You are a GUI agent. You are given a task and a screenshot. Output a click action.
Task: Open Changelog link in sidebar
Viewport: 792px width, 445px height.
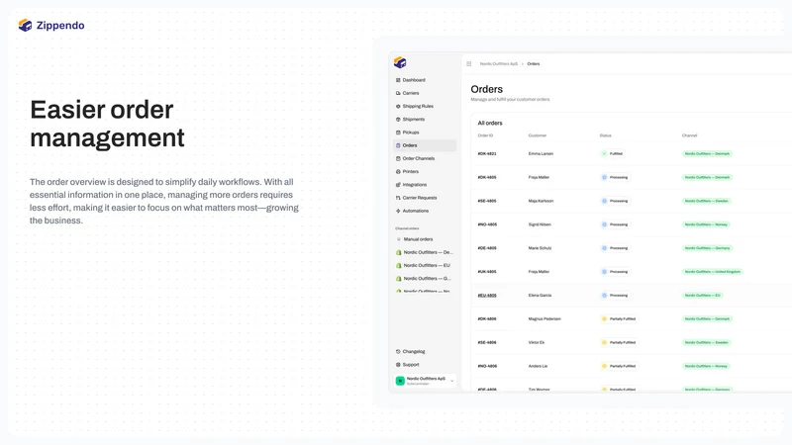point(414,352)
